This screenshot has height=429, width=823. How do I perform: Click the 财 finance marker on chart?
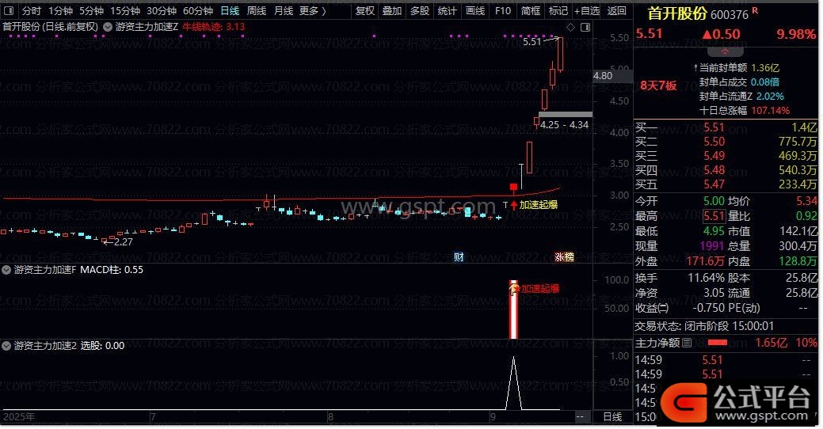point(459,257)
